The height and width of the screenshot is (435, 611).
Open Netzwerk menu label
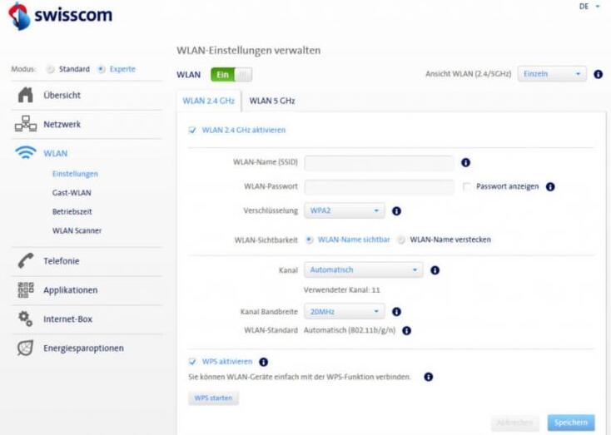(x=62, y=124)
